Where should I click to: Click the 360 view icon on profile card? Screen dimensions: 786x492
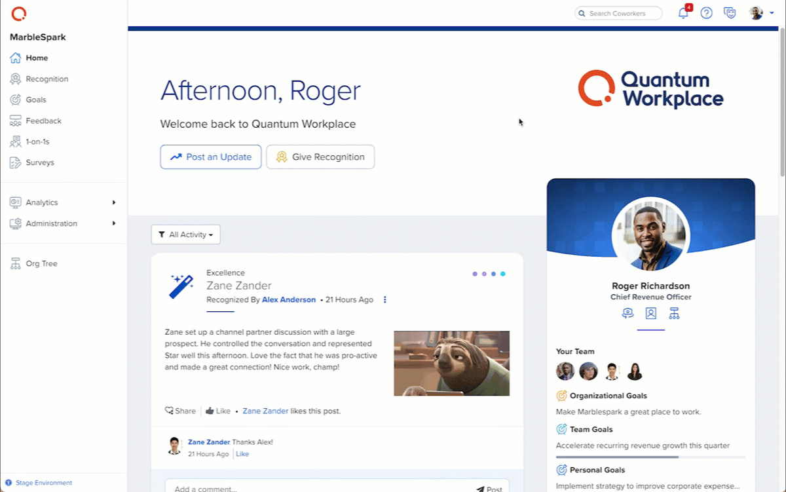tap(627, 313)
